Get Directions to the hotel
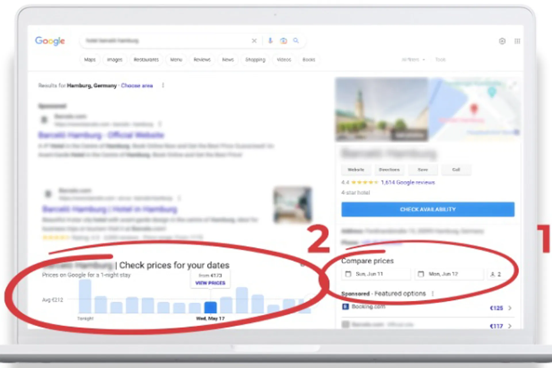 389,170
